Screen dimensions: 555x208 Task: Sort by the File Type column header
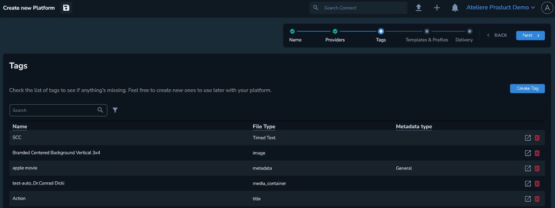pyautogui.click(x=264, y=126)
